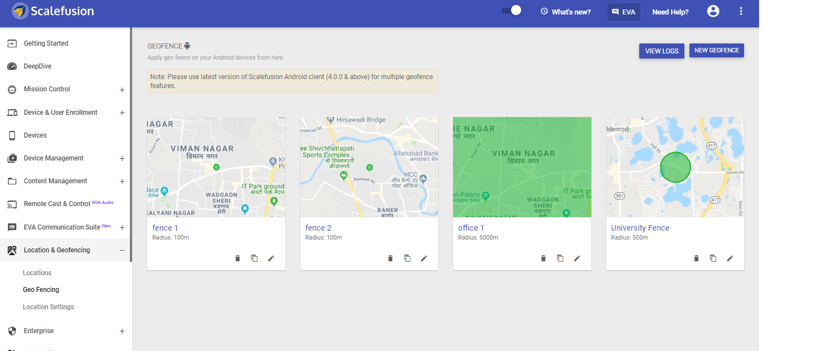Screen dimensions: 836x351
Task: Click the Device Management icon
Action: pyautogui.click(x=12, y=158)
